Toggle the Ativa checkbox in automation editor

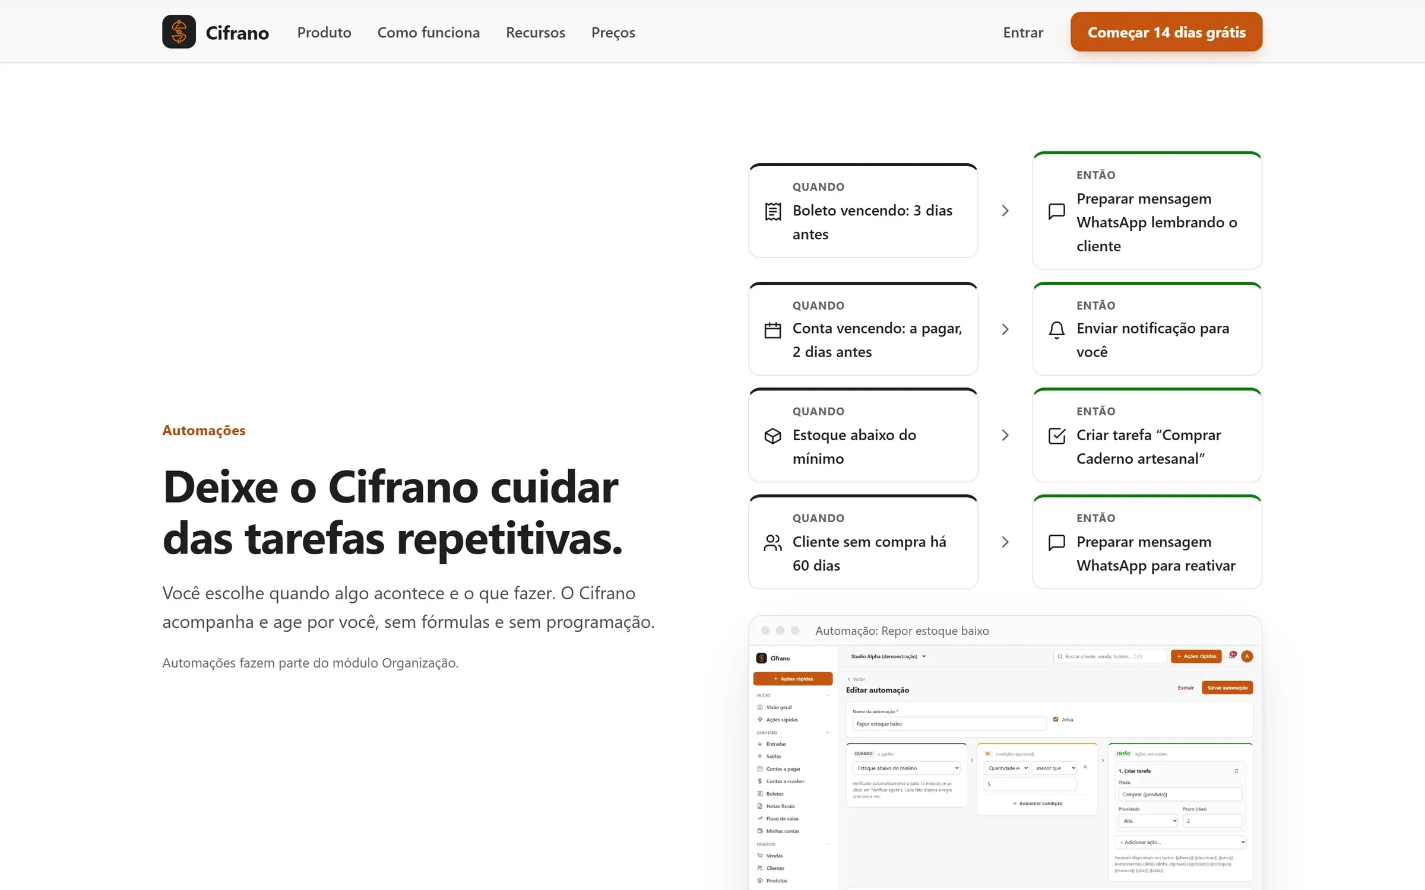[x=1056, y=720]
